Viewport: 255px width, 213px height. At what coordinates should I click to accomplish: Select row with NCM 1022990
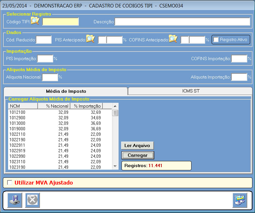pyautogui.click(x=60, y=156)
